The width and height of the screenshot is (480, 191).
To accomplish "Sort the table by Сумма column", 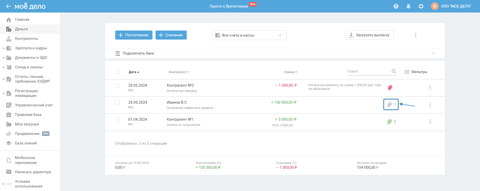I will 290,72.
